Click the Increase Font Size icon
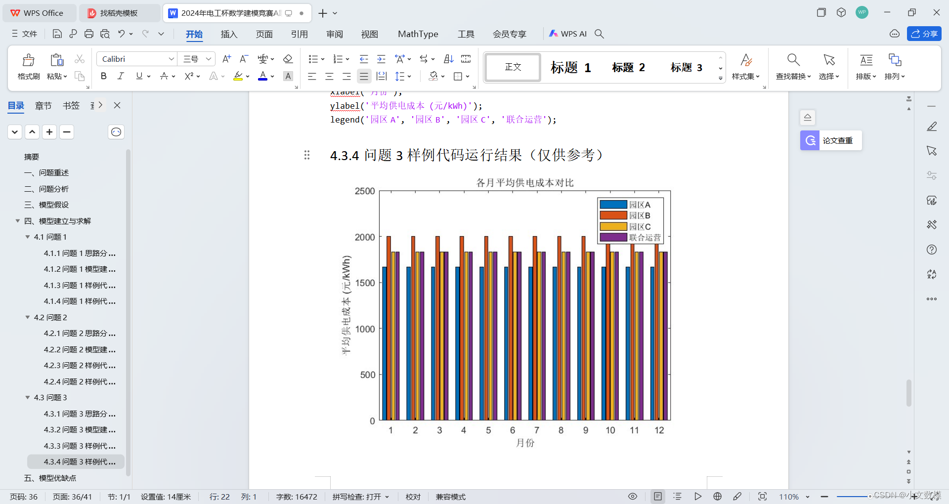This screenshot has height=504, width=949. click(226, 59)
